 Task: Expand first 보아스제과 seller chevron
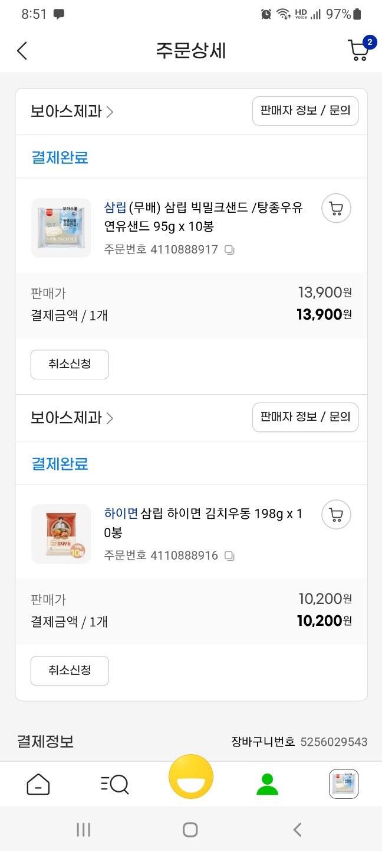tap(109, 112)
